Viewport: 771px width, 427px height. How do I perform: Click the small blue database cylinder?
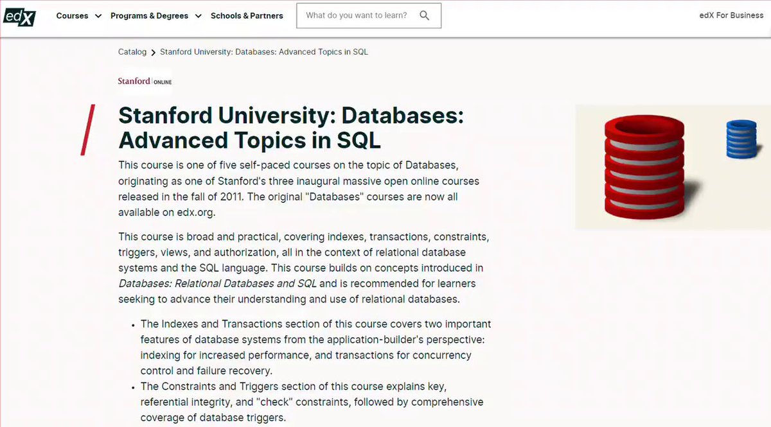(741, 139)
